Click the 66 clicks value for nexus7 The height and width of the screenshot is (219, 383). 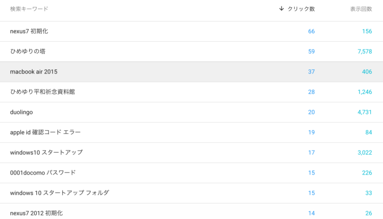311,31
